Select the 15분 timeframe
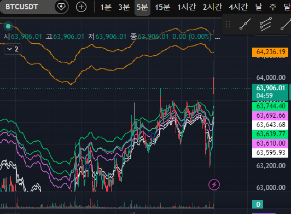291x214 pixels. pyautogui.click(x=162, y=7)
